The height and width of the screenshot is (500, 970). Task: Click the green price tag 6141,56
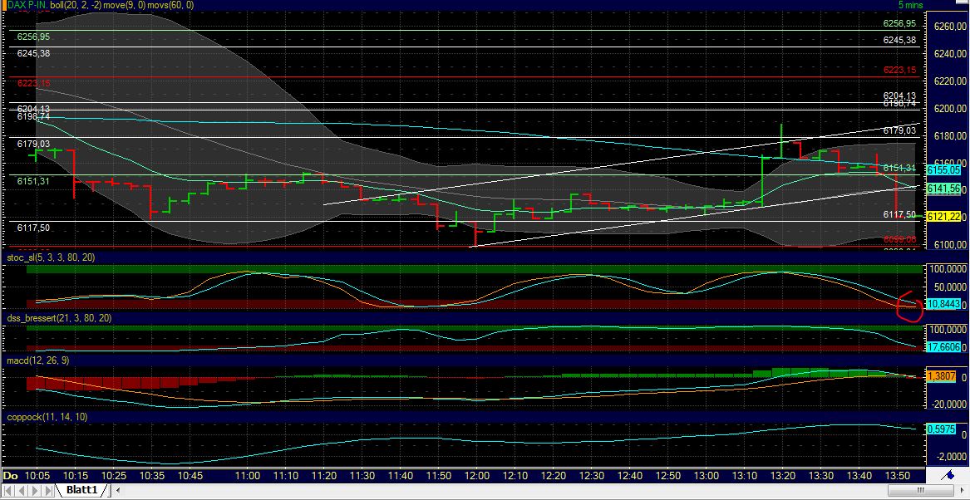[x=943, y=189]
